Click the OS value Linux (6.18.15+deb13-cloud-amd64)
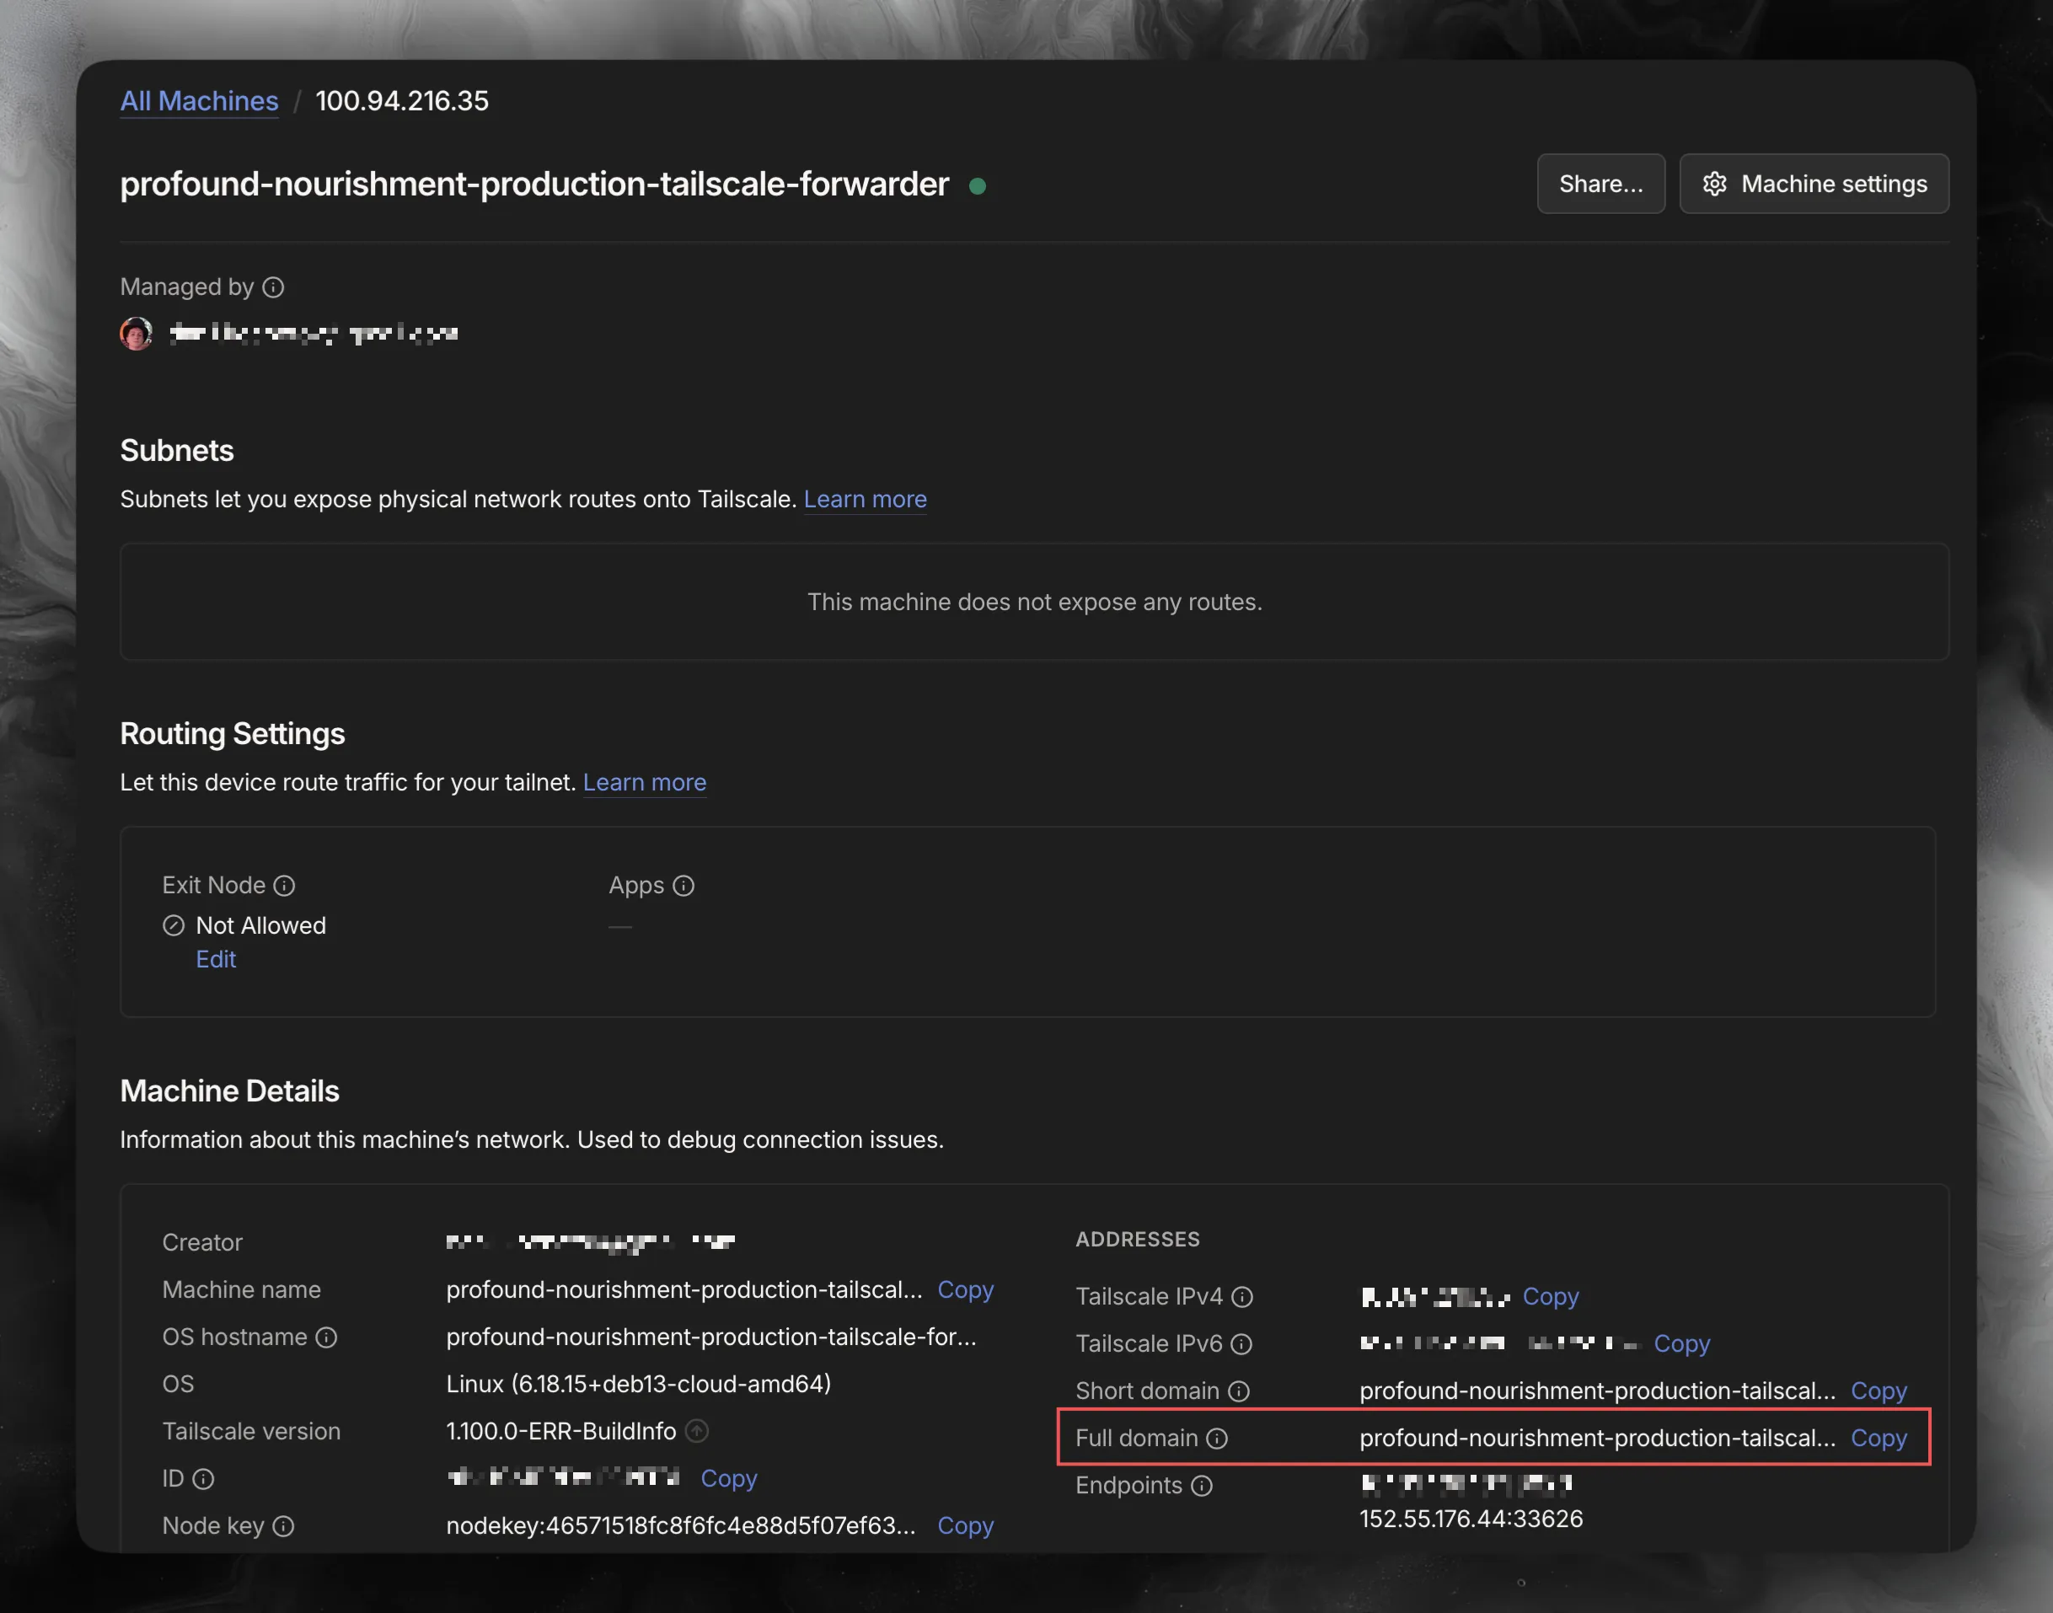Viewport: 2053px width, 1613px height. pos(638,1384)
